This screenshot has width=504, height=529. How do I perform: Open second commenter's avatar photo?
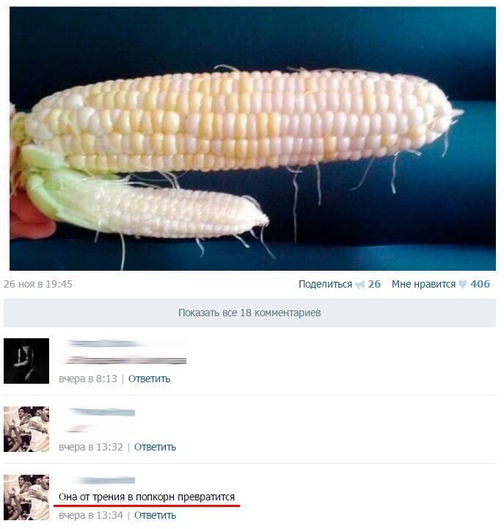26,429
